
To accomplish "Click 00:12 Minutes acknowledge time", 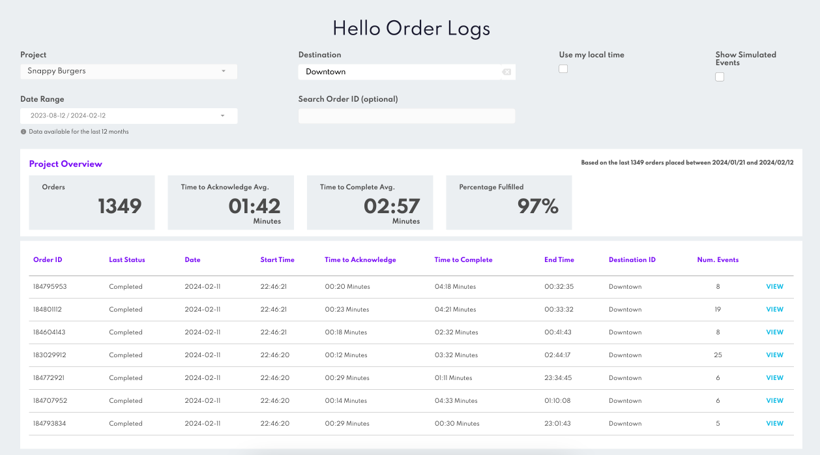I will [x=346, y=355].
